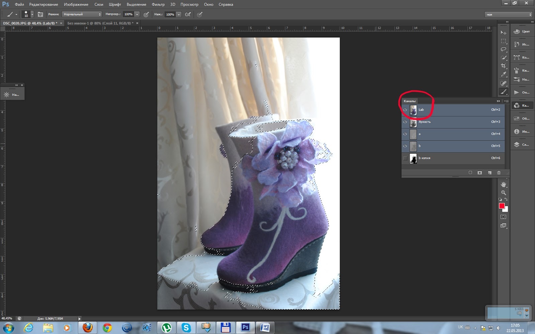Hide the a channel
The width and height of the screenshot is (535, 334).
405,134
